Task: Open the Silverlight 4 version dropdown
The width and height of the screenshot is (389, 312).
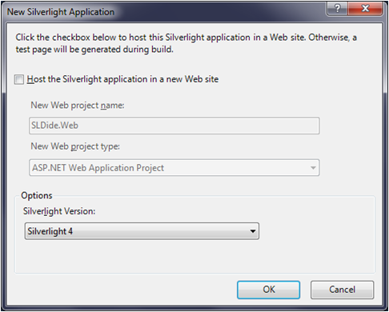Action: coord(142,231)
